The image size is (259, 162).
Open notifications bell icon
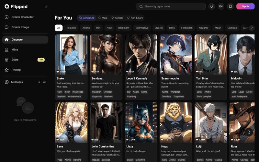pos(211,6)
